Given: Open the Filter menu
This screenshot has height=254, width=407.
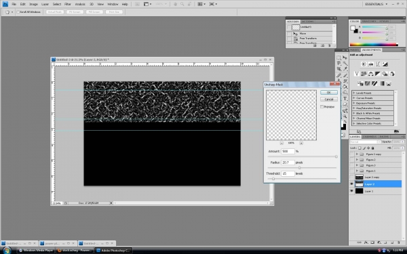Looking at the screenshot, I should tap(68, 4).
